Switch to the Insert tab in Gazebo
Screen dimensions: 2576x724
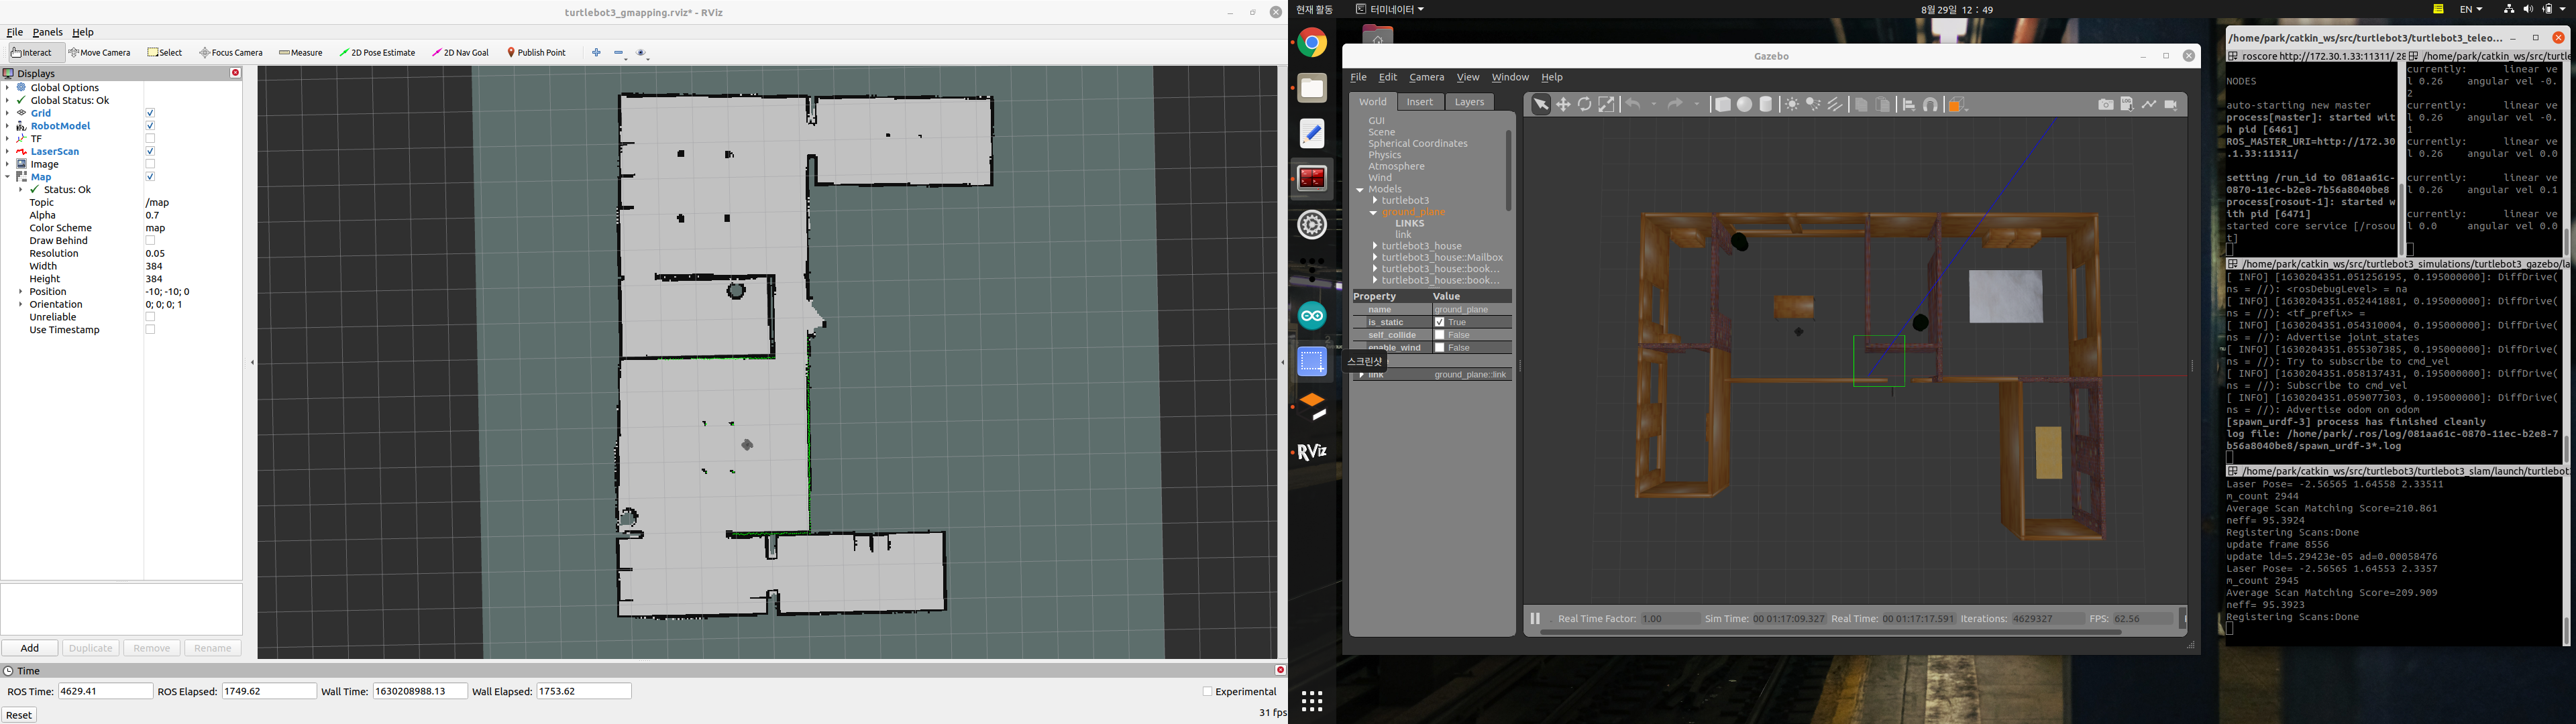[x=1419, y=102]
